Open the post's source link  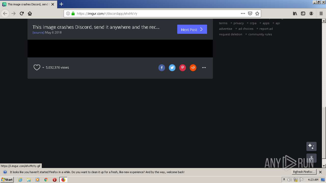click(x=38, y=33)
